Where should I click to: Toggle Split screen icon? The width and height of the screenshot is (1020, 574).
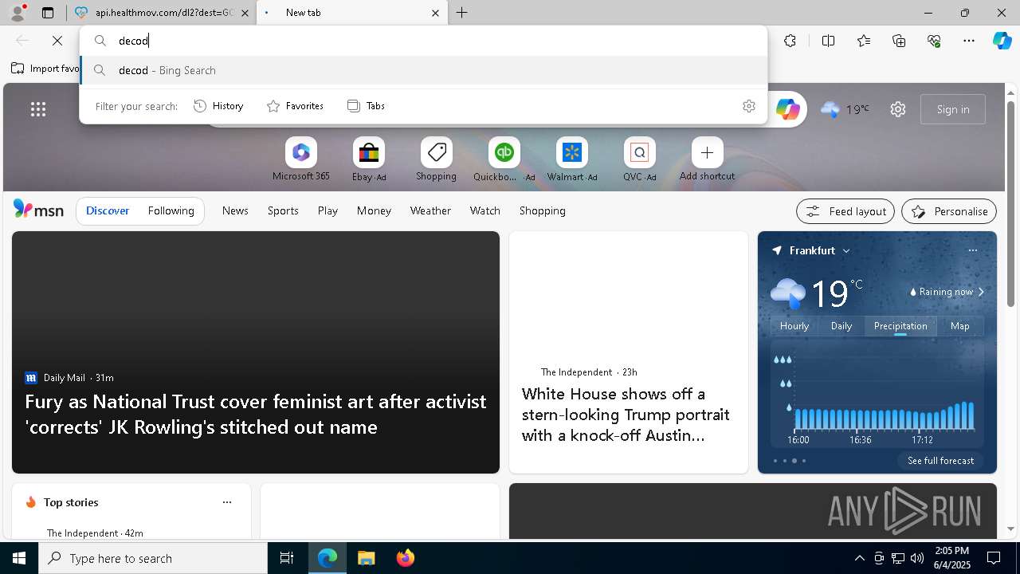click(828, 41)
